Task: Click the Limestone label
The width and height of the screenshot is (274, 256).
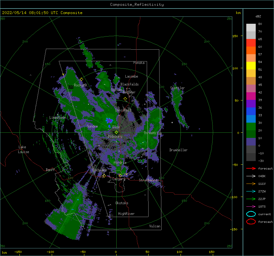Action: pos(58,117)
